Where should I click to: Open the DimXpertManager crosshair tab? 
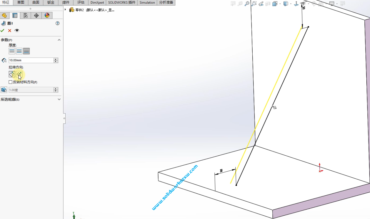(36, 16)
